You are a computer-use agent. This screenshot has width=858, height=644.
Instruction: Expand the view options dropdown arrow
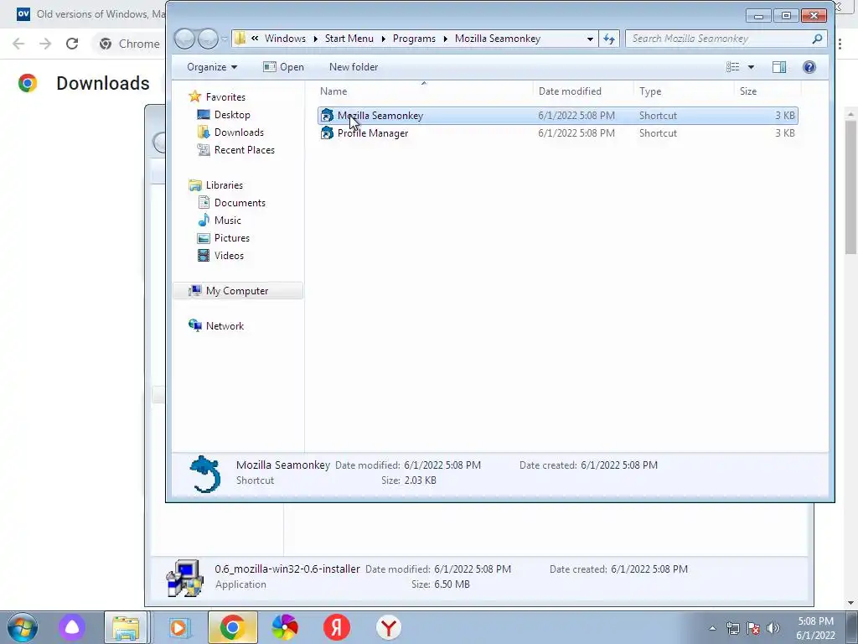point(751,67)
